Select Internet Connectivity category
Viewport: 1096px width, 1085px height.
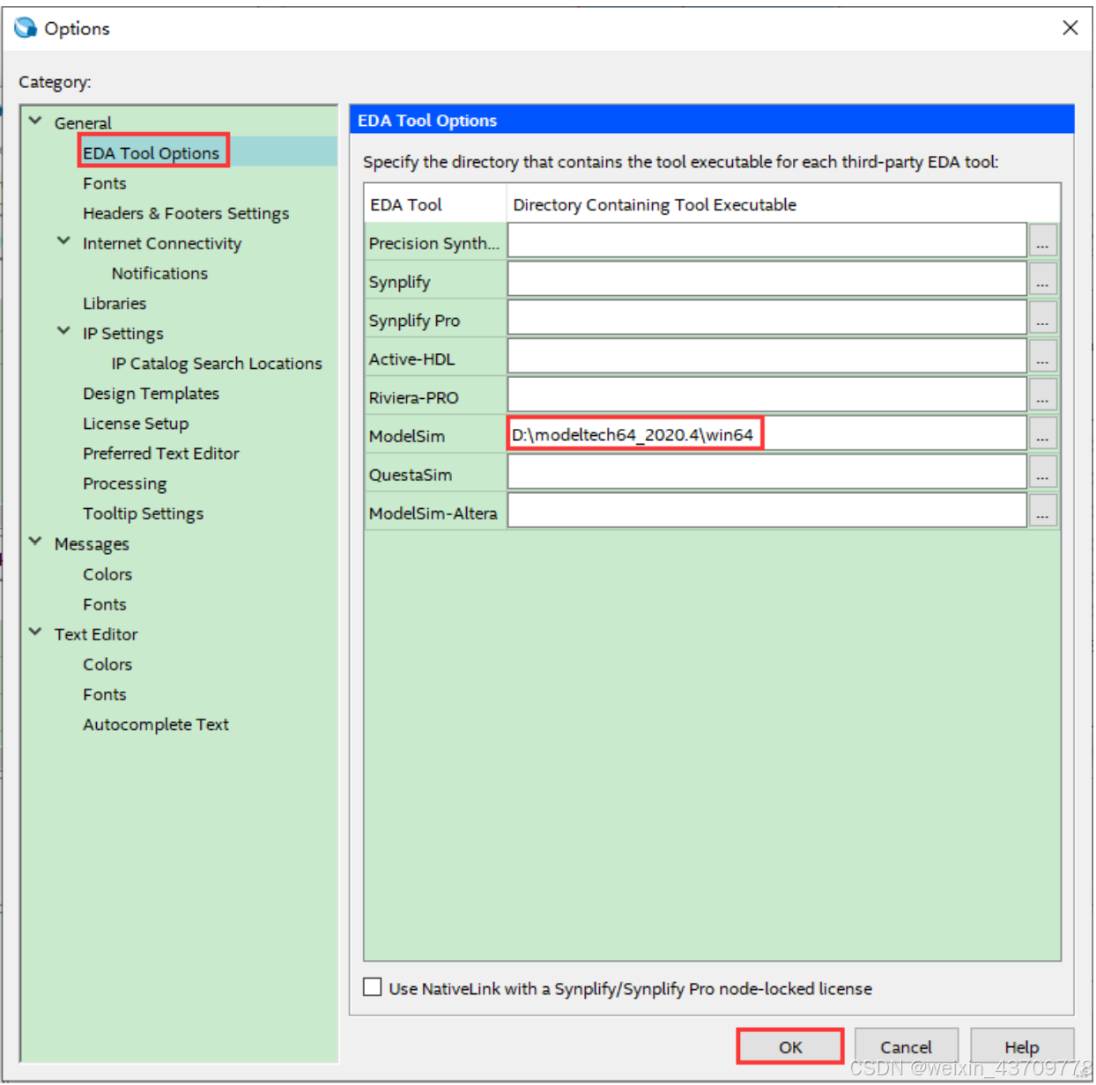(x=162, y=243)
